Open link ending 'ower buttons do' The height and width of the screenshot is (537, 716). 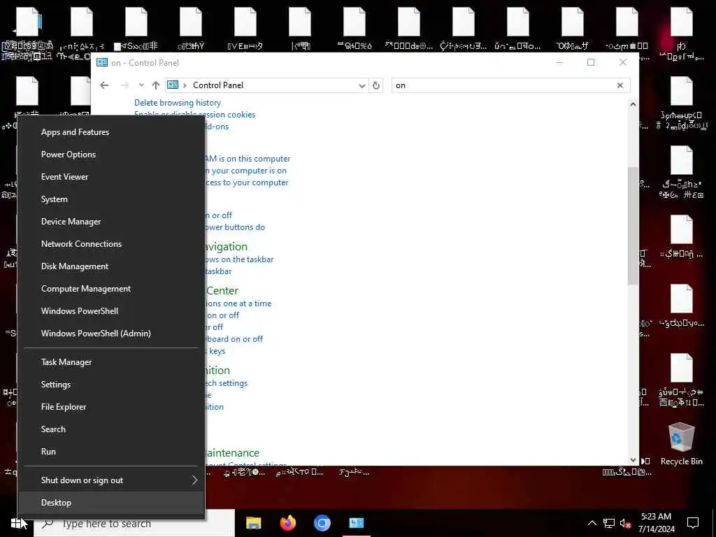click(235, 227)
